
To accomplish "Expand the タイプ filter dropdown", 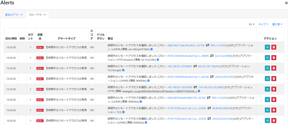I will pos(263,24).
